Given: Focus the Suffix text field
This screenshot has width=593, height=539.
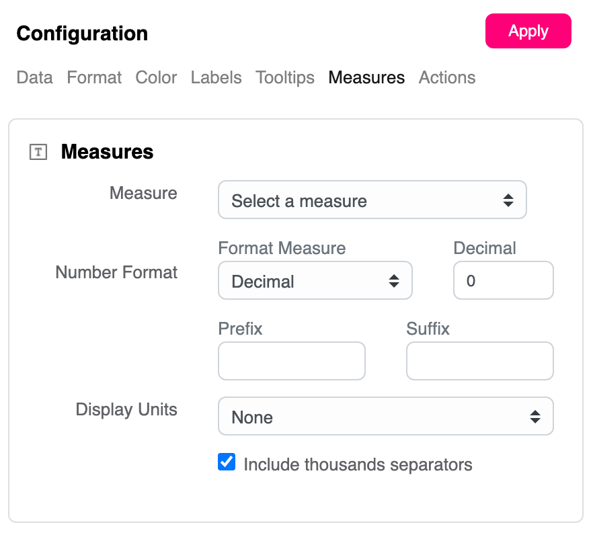Looking at the screenshot, I should (x=479, y=362).
